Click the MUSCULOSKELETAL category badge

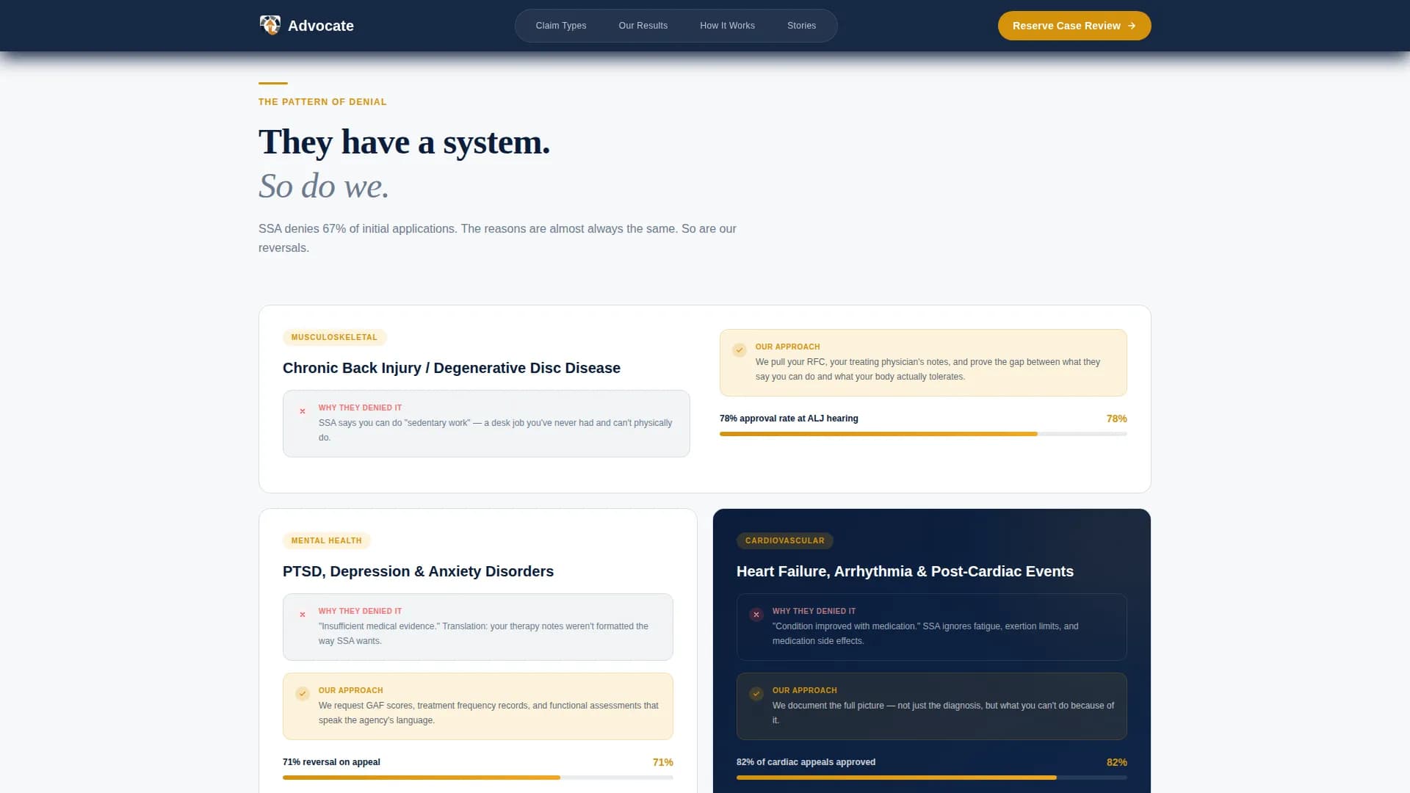point(334,337)
